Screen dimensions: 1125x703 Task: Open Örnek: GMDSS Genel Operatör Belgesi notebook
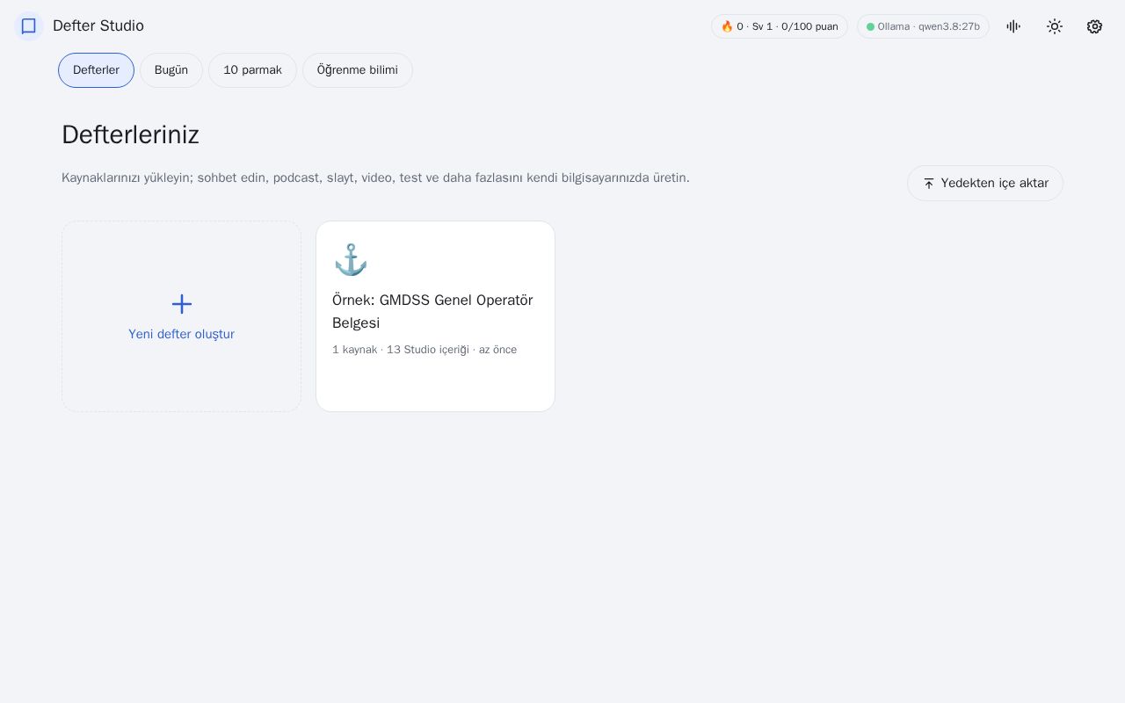435,316
